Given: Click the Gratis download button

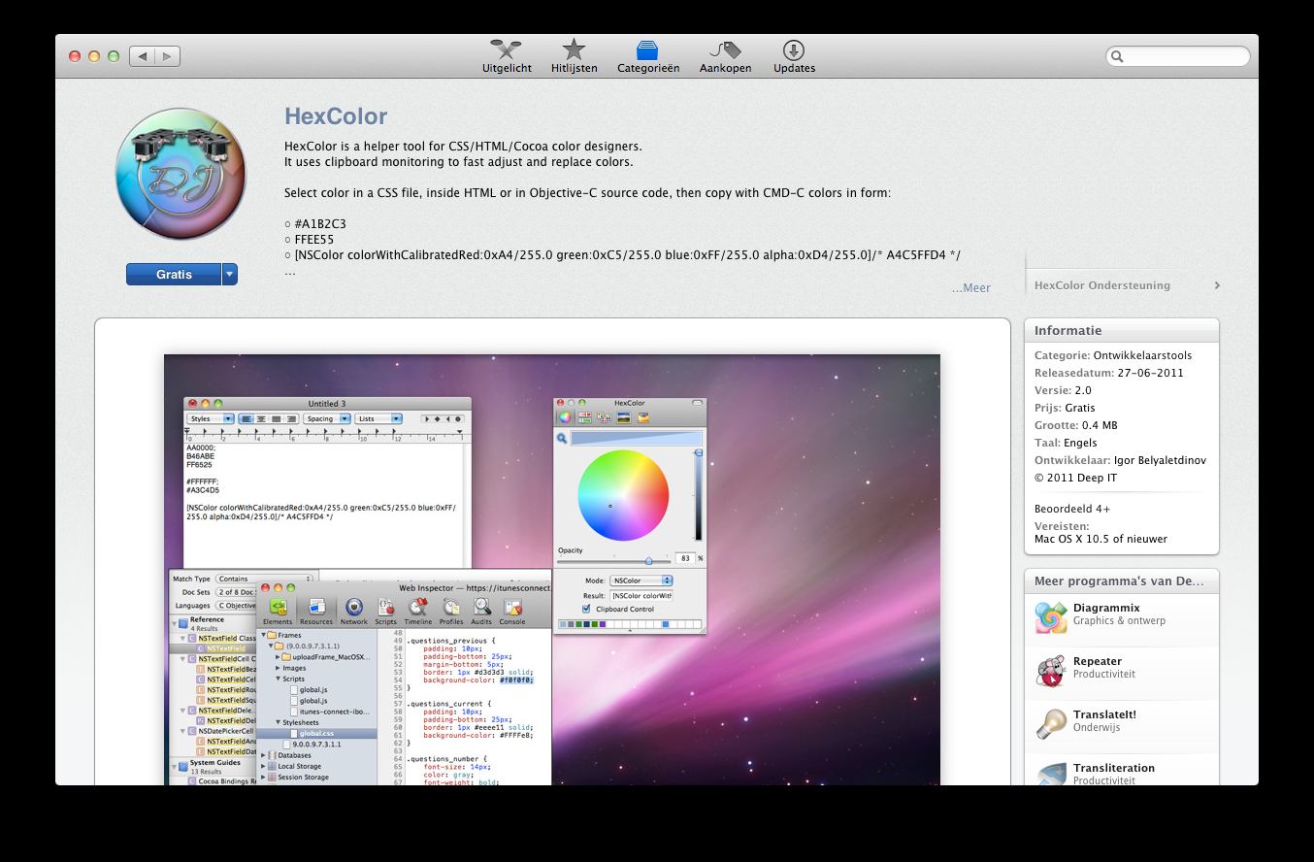Looking at the screenshot, I should coord(174,275).
